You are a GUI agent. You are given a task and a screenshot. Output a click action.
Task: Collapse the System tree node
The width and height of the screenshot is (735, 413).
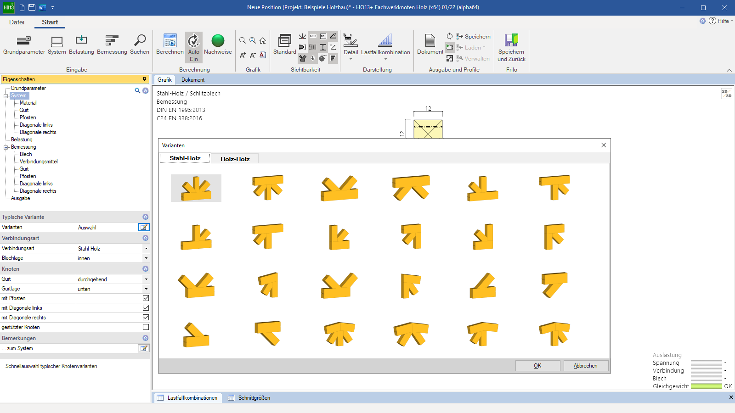[6, 96]
